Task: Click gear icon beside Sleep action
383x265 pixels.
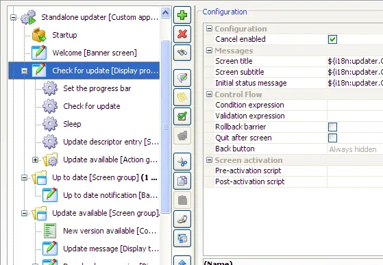Action: (50, 124)
